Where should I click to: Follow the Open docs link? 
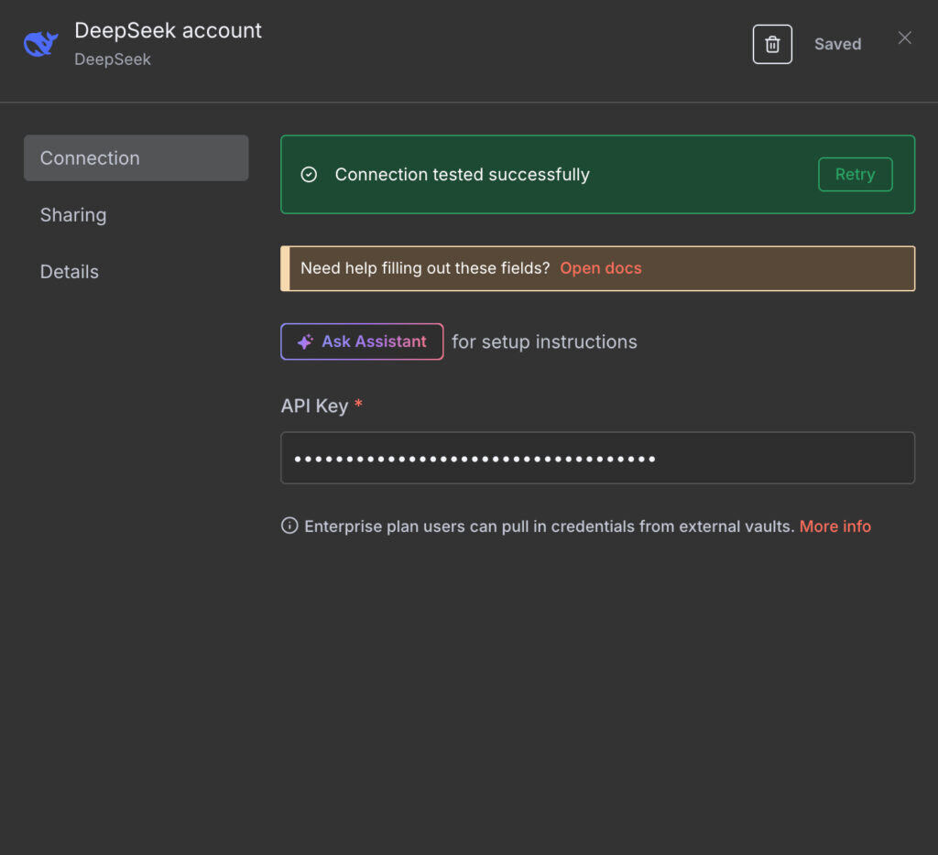point(600,268)
